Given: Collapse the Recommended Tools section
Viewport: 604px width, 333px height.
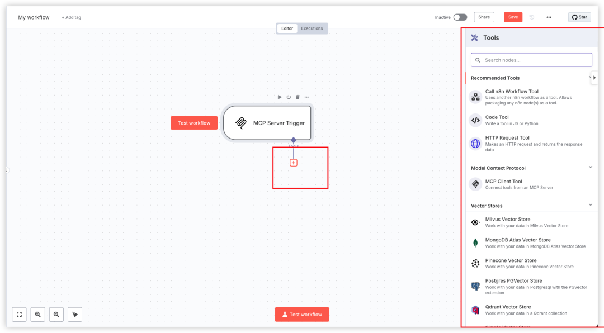Looking at the screenshot, I should [x=590, y=77].
